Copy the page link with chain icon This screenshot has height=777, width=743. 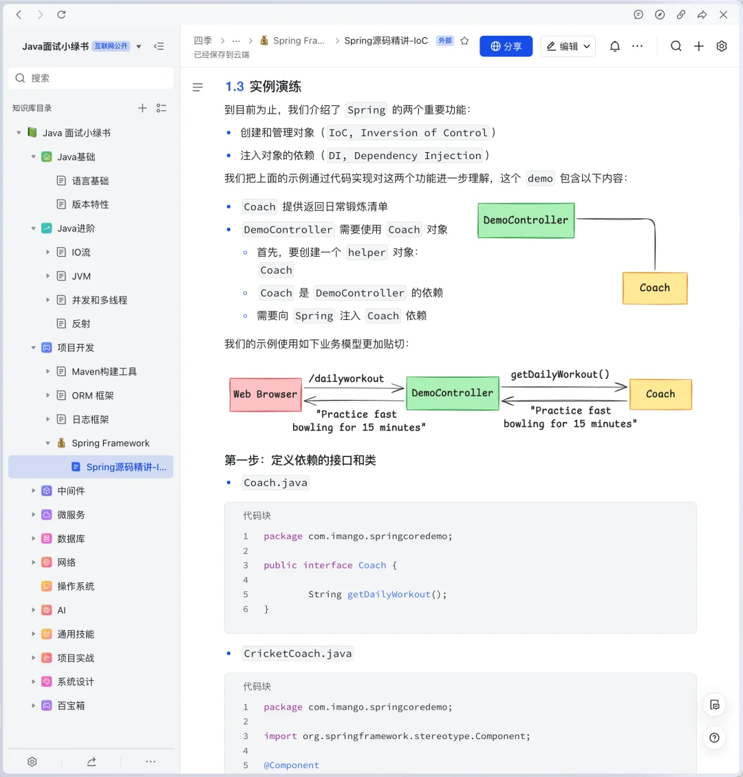coord(681,15)
